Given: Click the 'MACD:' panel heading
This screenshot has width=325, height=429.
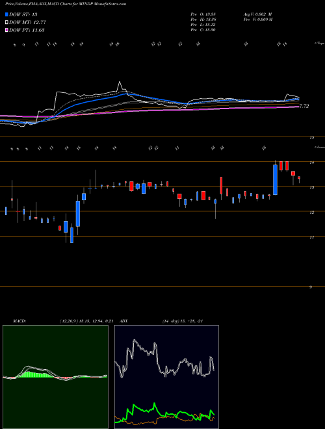Looking at the screenshot, I should (19, 321).
